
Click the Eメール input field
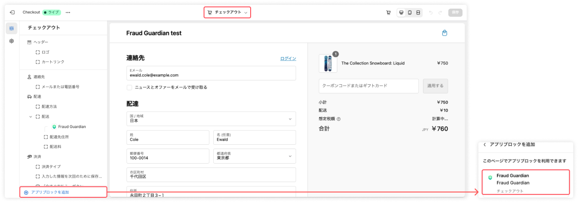tap(211, 73)
